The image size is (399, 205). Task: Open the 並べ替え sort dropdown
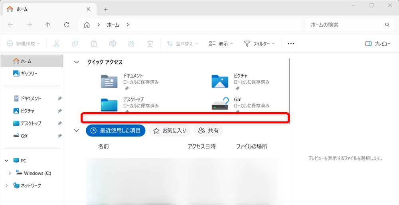(182, 44)
